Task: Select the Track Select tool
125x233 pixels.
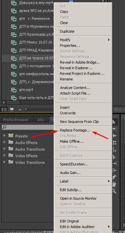Action: (x=115, y=129)
